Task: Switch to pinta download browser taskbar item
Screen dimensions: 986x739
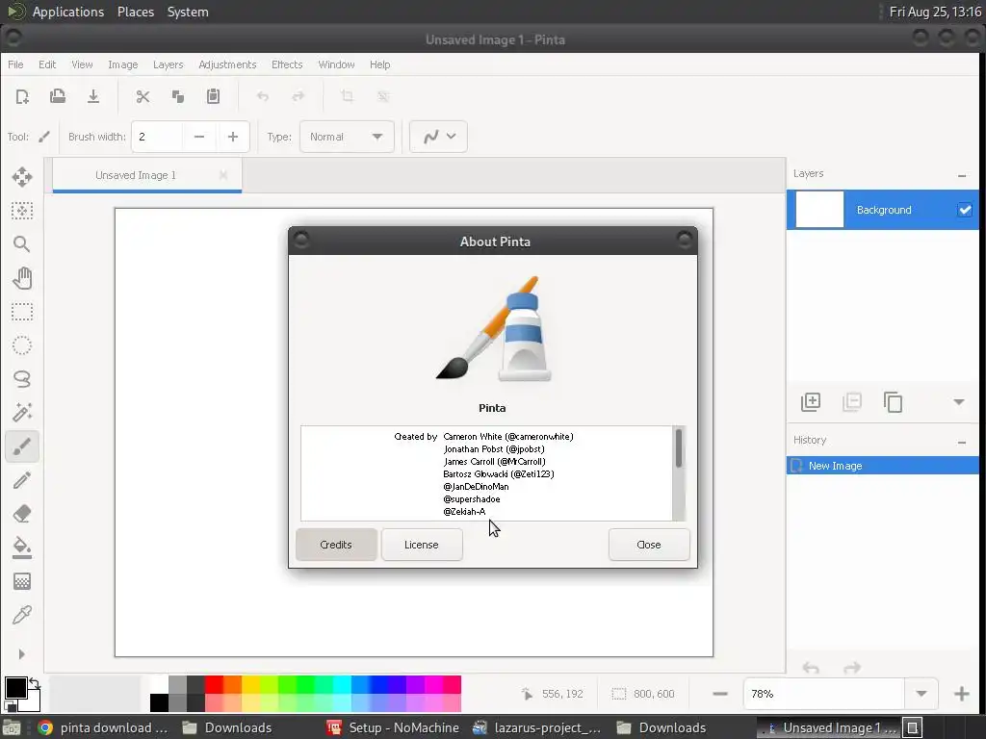Action: [x=102, y=727]
